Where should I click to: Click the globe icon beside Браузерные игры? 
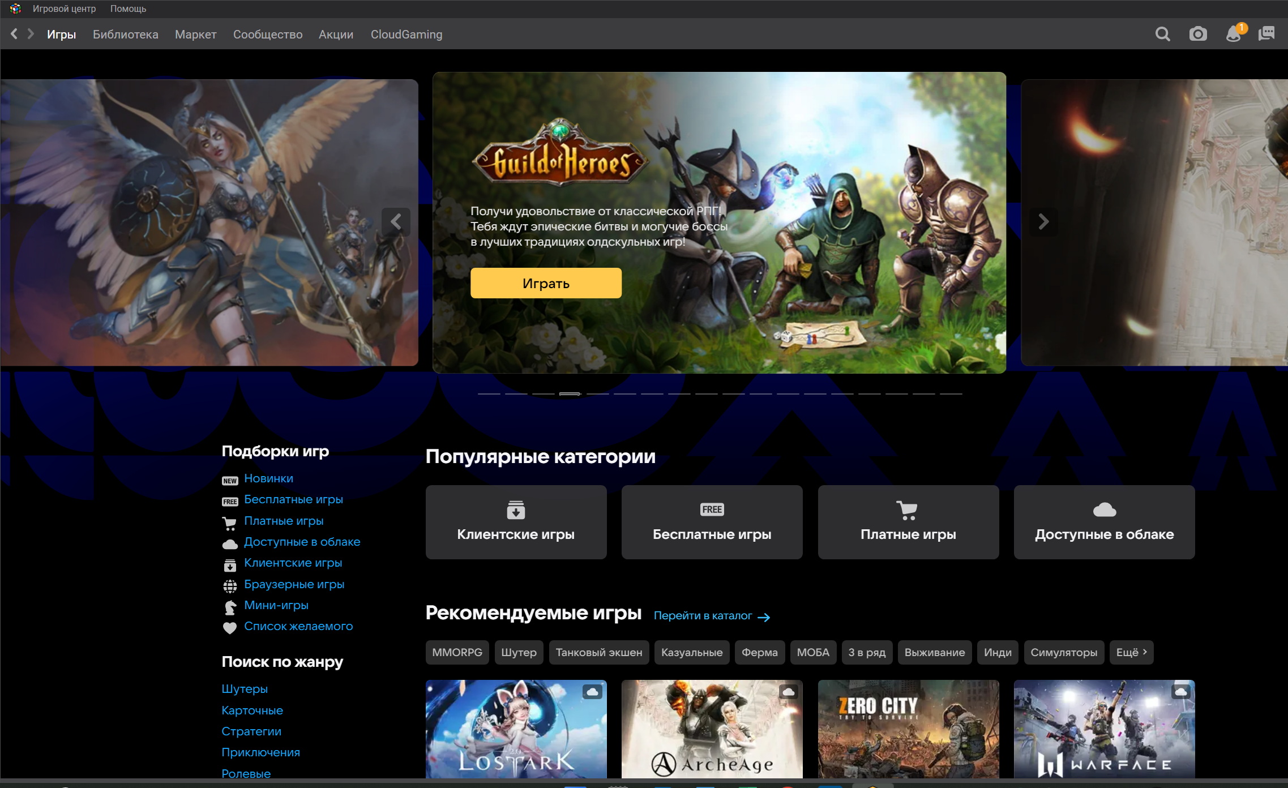coord(230,587)
